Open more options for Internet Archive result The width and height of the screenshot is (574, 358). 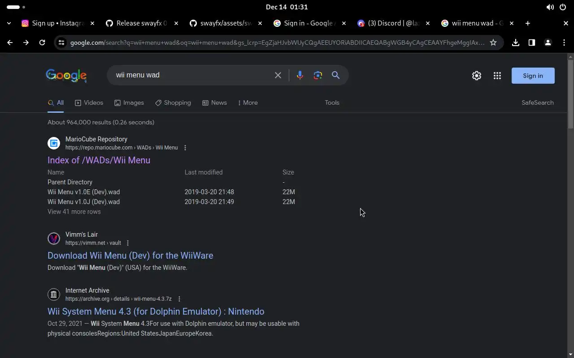(179, 299)
